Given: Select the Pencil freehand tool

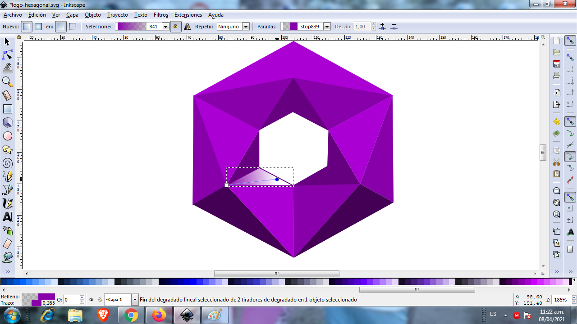Looking at the screenshot, I should coord(7,176).
